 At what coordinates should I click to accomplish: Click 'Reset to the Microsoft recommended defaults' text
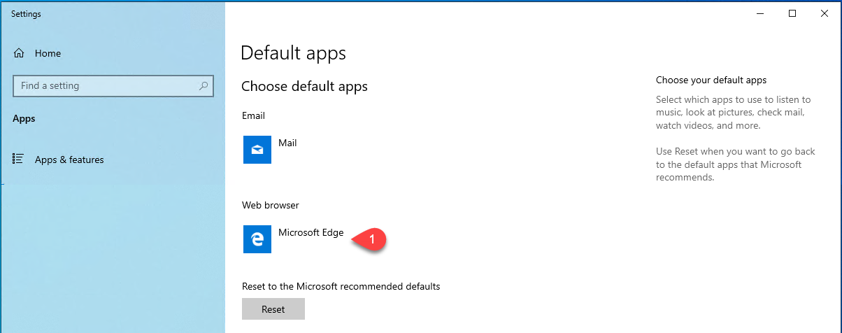341,286
